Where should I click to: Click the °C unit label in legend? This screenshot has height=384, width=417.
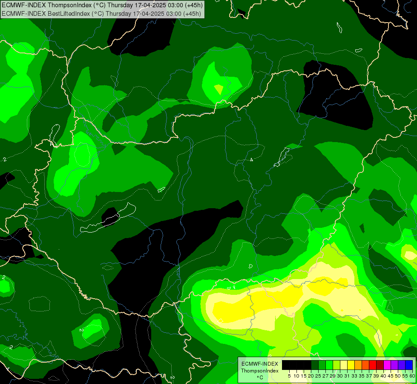(260, 378)
